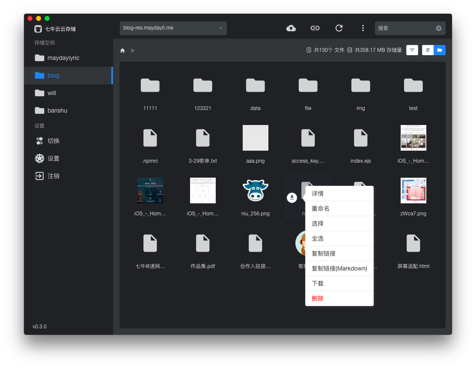Viewport: 476px width, 369px height.
Task: Click 注销 to log out
Action: click(x=53, y=176)
